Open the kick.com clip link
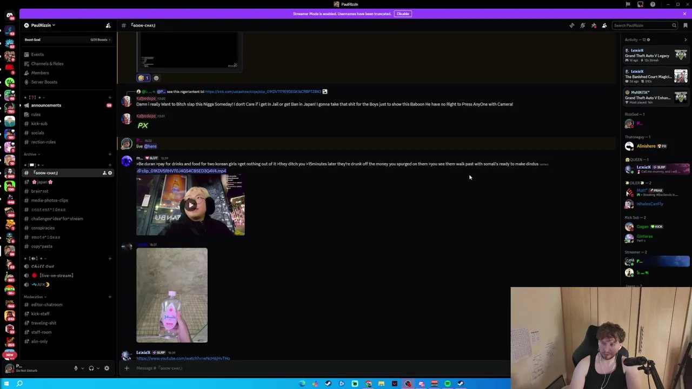Image resolution: width=692 pixels, height=389 pixels. point(263,92)
